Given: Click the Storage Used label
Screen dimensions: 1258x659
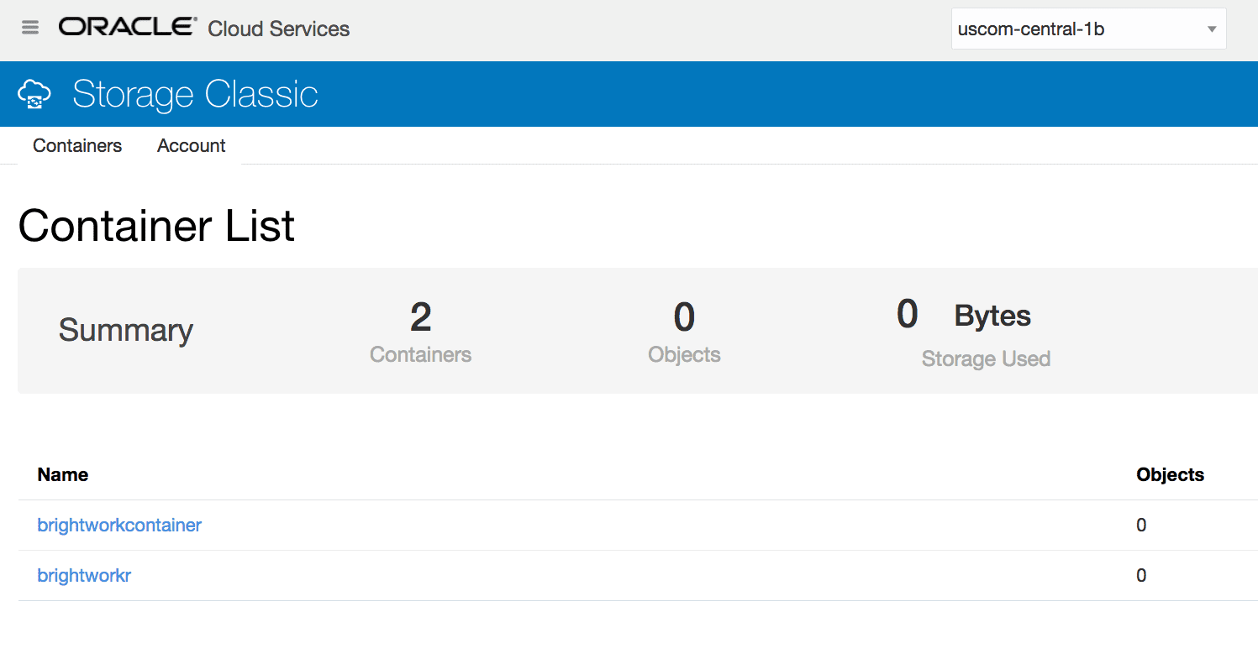Looking at the screenshot, I should click(986, 359).
